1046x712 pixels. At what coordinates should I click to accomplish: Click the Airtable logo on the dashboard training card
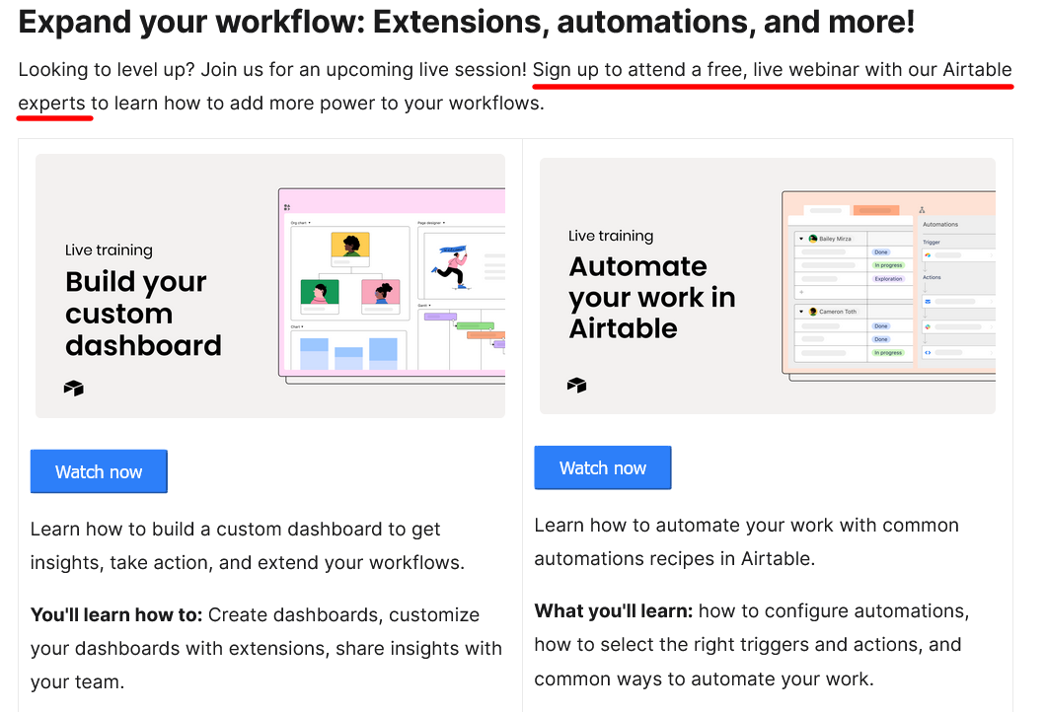coord(73,388)
